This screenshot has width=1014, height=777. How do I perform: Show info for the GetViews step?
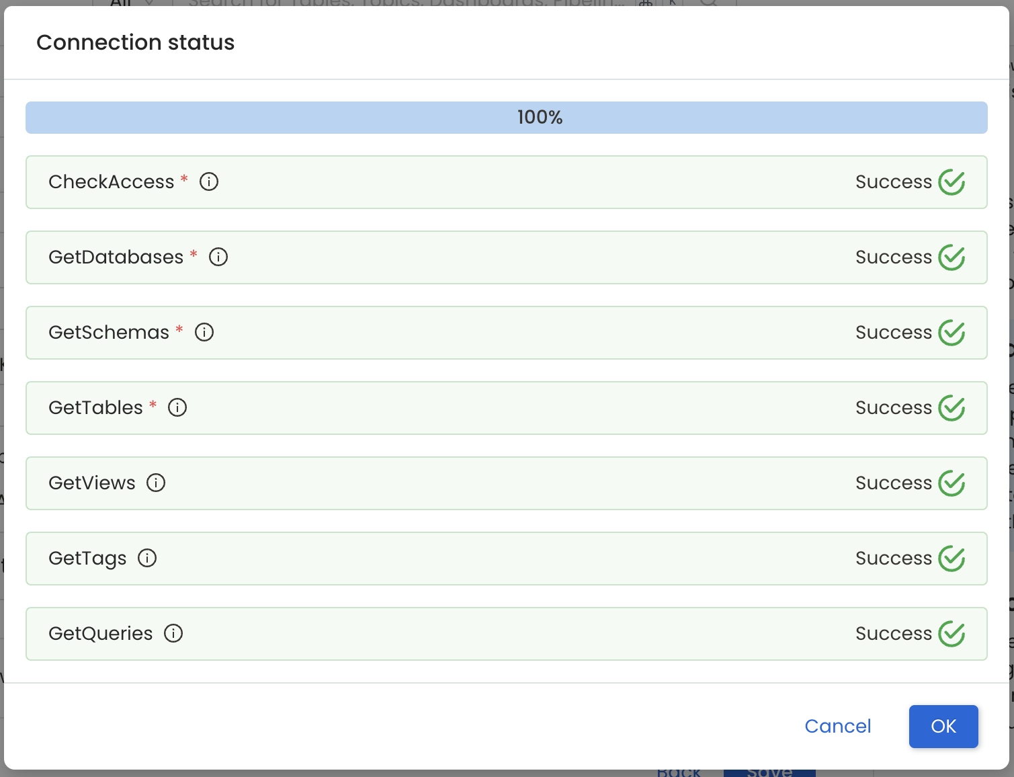coord(156,483)
